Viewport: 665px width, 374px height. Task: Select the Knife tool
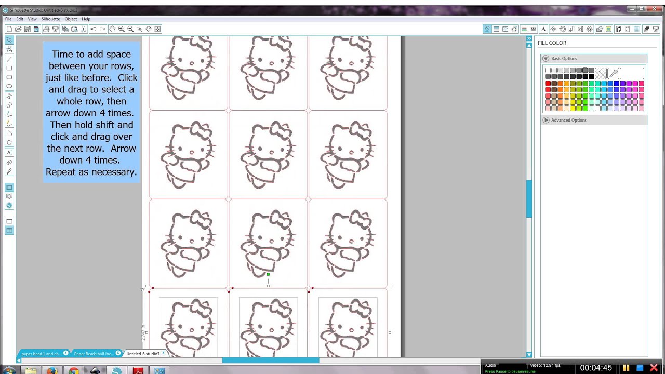tap(9, 171)
